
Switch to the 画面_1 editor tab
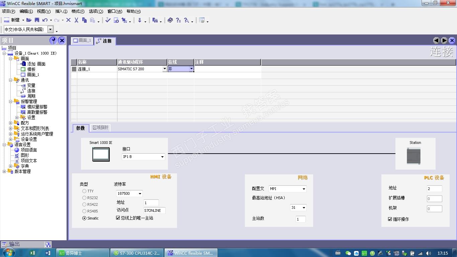coord(82,40)
